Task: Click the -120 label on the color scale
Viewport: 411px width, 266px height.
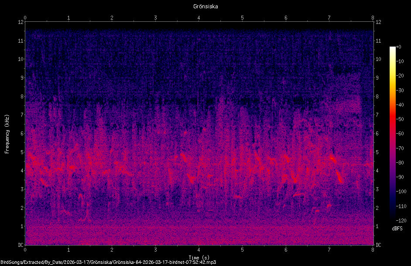Action: (x=401, y=220)
